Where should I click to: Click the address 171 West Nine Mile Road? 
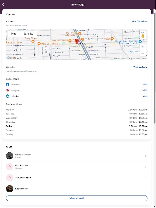click(x=17, y=25)
